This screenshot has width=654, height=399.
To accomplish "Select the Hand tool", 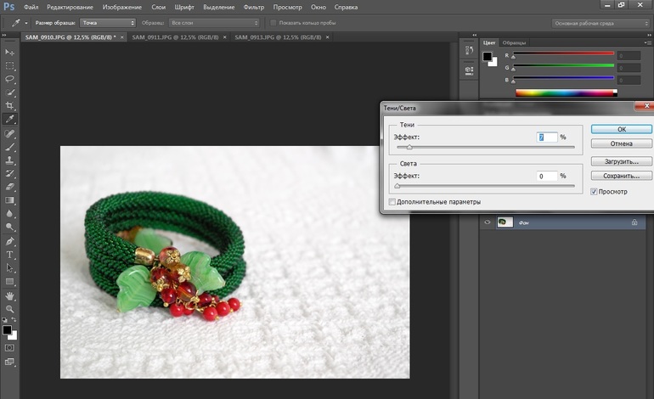I will tap(10, 295).
